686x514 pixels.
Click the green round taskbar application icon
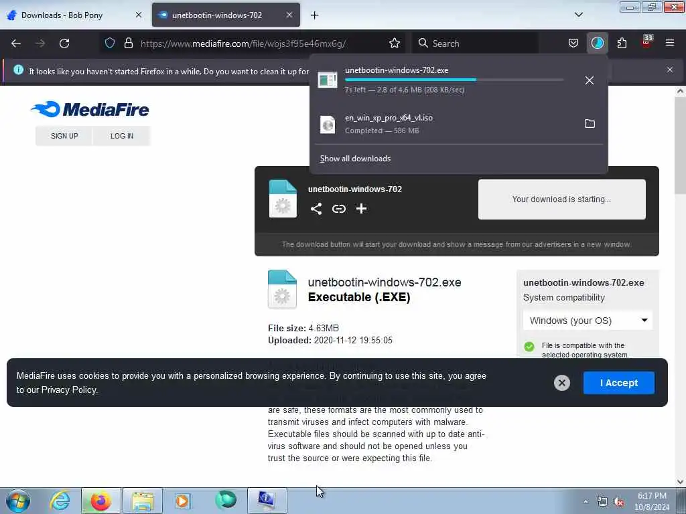point(226,500)
